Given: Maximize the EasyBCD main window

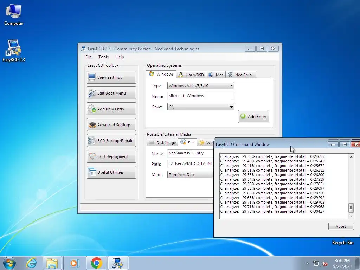Looking at the screenshot, I should 262,49.
